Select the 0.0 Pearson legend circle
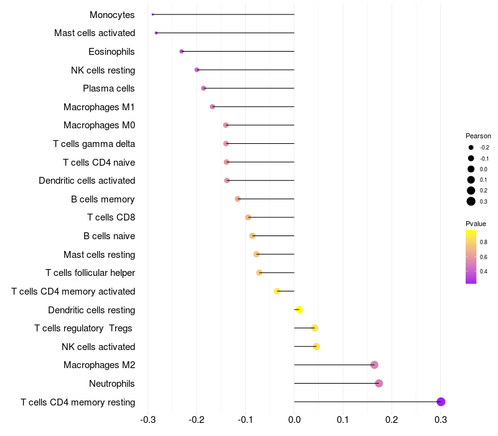The image size is (498, 436). [x=471, y=169]
